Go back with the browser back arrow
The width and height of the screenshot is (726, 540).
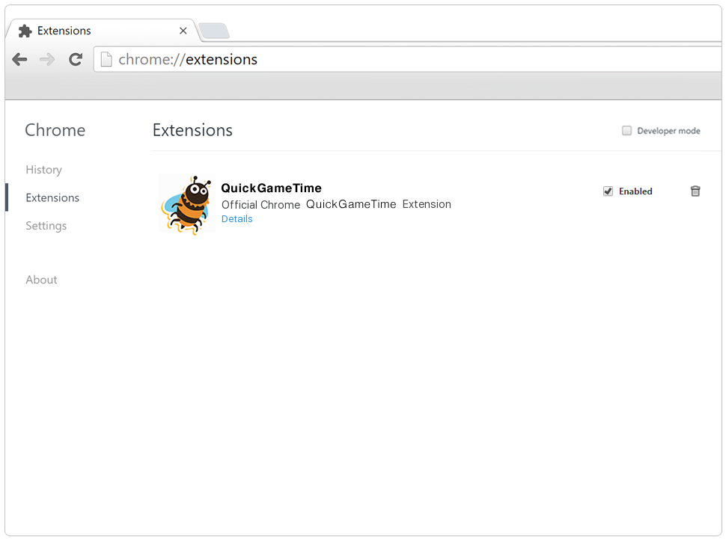(x=19, y=59)
